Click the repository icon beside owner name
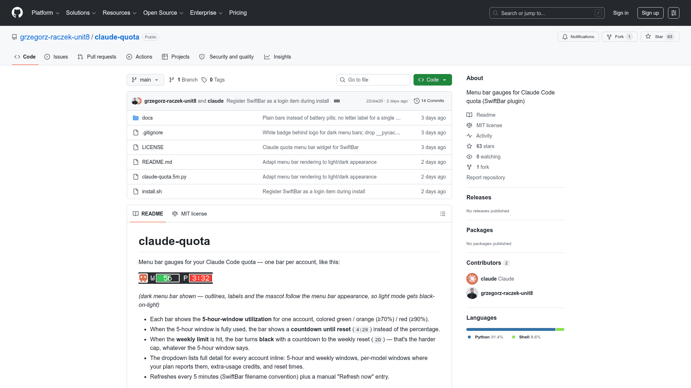The width and height of the screenshot is (691, 388). tap(14, 37)
